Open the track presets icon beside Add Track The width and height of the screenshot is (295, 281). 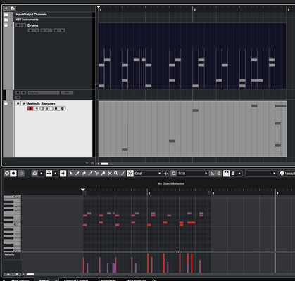point(13,8)
